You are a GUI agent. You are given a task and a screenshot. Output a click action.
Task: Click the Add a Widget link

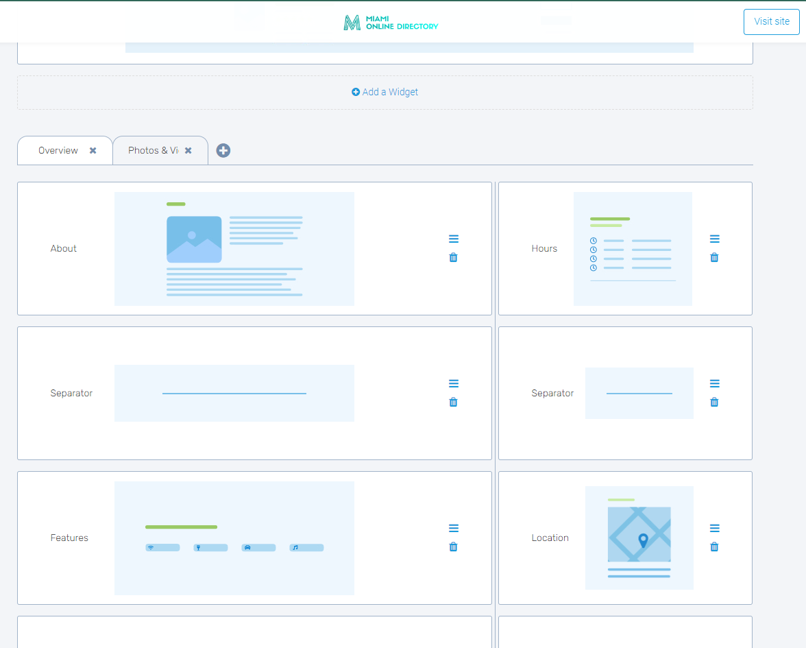pos(384,91)
